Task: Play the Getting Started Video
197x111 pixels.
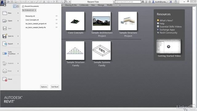Action: click(168, 47)
